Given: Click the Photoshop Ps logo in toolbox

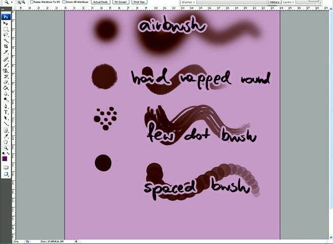Looking at the screenshot, I should [6, 17].
